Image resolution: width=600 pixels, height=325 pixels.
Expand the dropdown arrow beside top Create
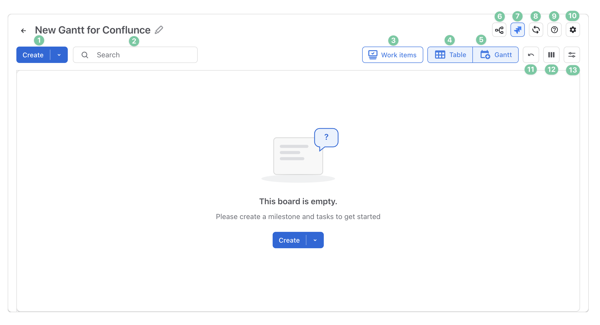point(59,55)
